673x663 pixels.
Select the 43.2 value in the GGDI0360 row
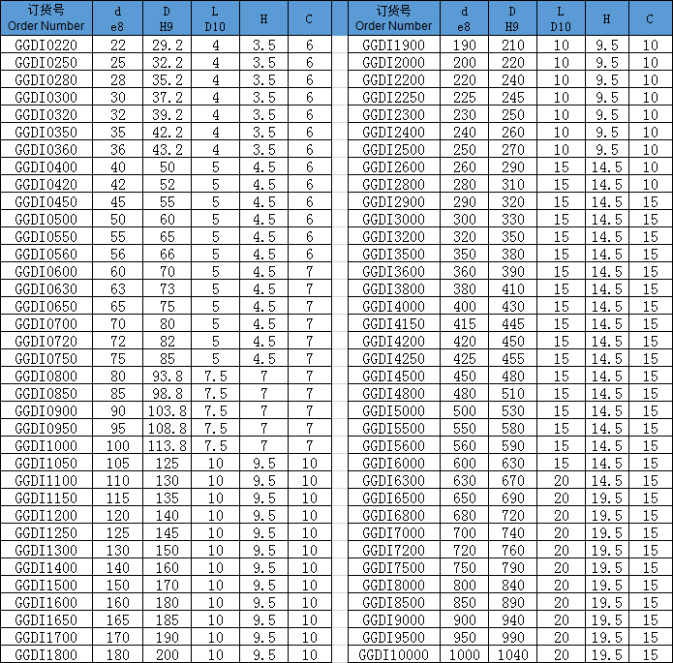(168, 150)
